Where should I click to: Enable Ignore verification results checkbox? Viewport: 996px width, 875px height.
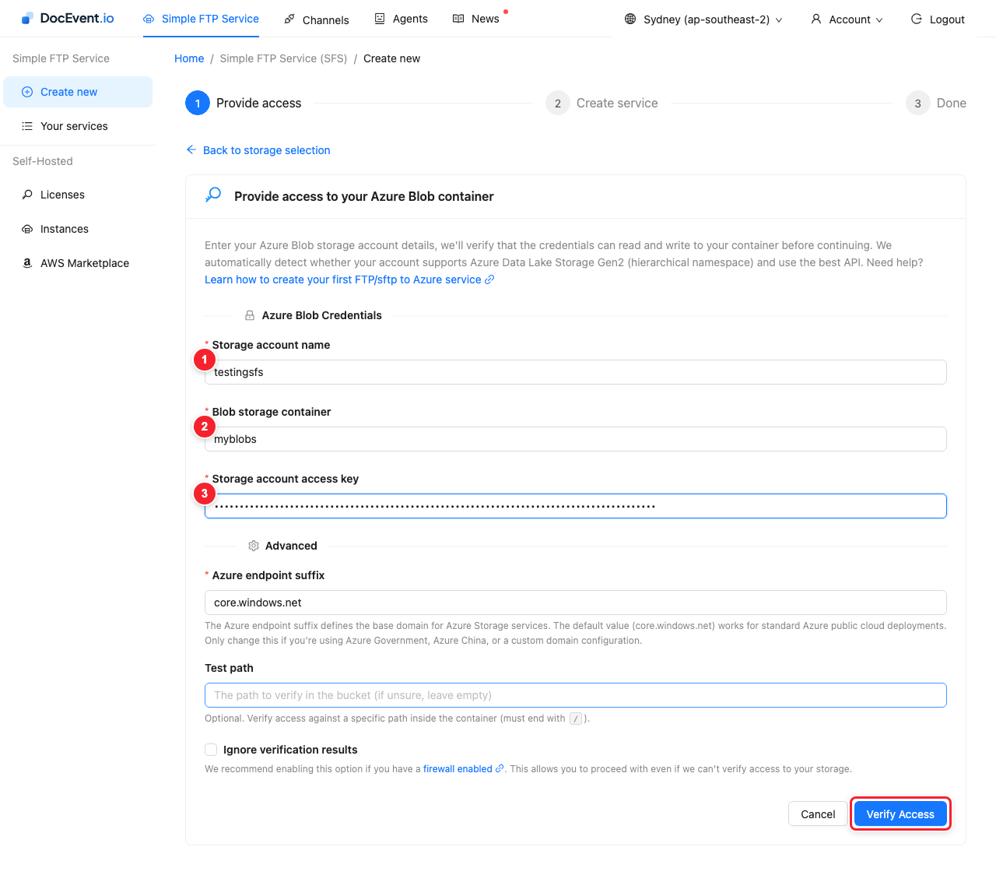(x=211, y=750)
